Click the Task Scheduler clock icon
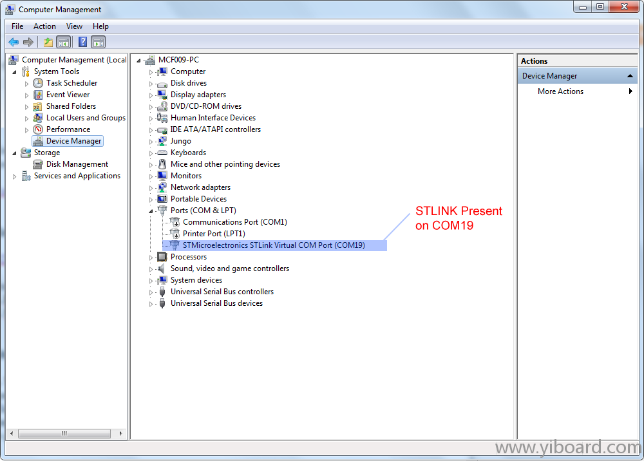 pyautogui.click(x=38, y=83)
